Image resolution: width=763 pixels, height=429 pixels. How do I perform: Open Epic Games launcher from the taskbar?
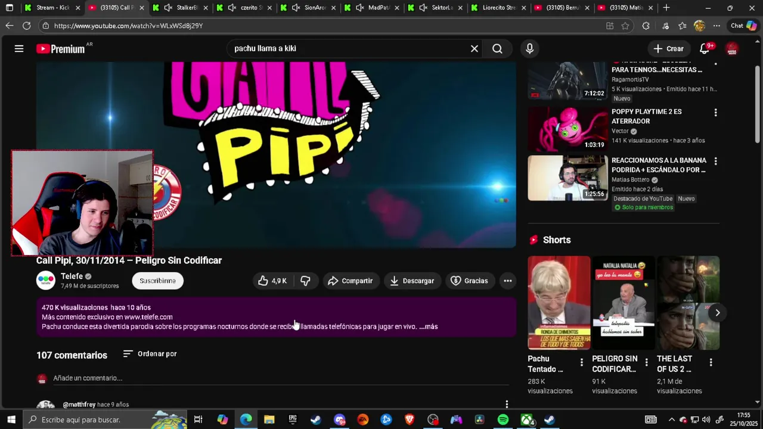click(293, 419)
